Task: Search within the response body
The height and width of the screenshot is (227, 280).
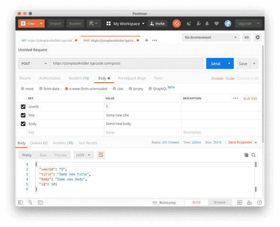Action: (x=253, y=155)
